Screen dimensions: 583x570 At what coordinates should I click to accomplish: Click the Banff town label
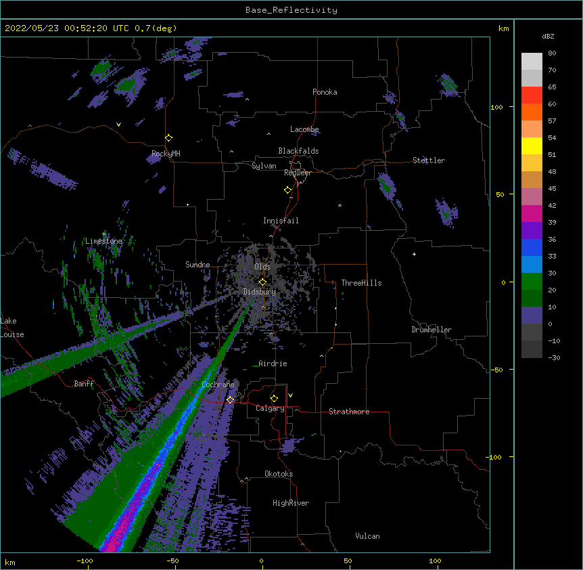(84, 384)
